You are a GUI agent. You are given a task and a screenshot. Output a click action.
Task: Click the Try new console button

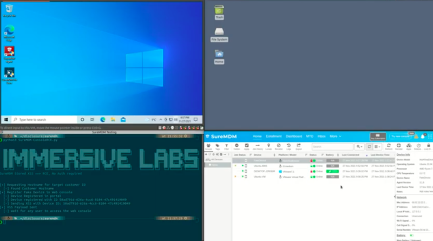(x=400, y=136)
